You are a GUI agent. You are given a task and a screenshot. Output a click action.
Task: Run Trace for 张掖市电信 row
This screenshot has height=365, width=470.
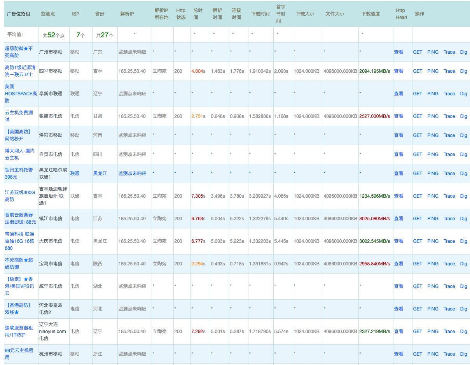(x=449, y=116)
